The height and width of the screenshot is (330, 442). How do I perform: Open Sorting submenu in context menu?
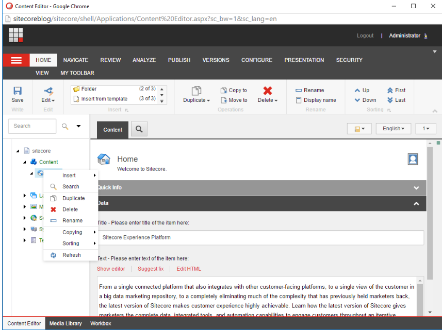click(x=71, y=244)
